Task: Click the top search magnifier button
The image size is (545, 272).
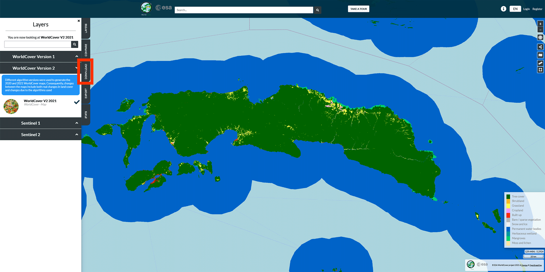Action: pyautogui.click(x=317, y=10)
